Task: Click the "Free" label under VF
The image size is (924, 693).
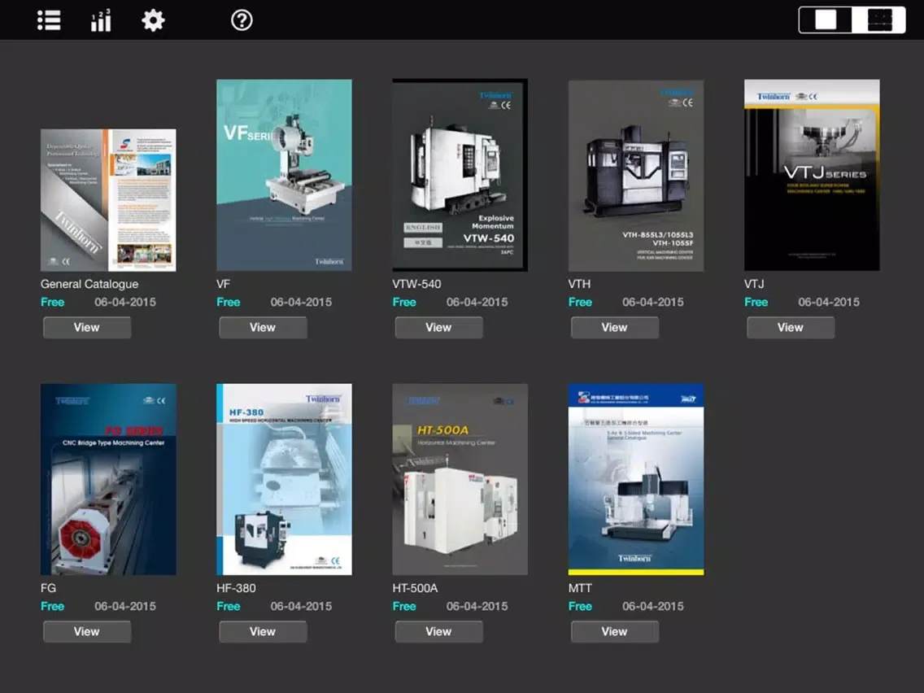Action: (x=228, y=303)
